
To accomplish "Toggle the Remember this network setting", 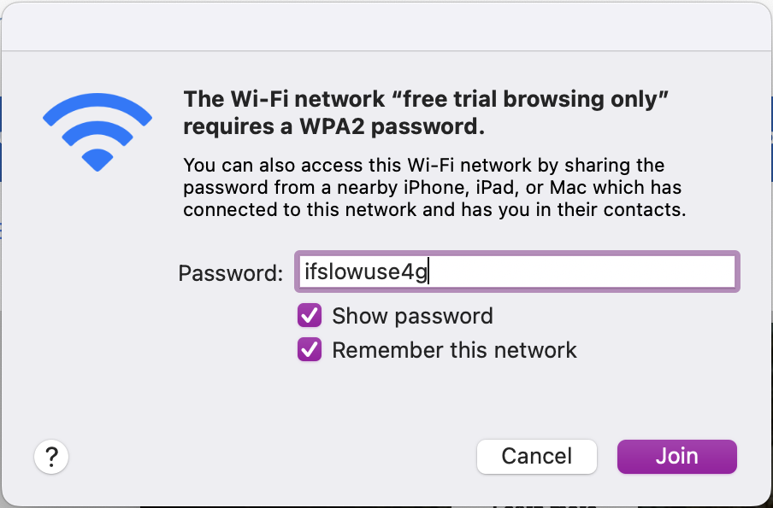I will (x=309, y=350).
